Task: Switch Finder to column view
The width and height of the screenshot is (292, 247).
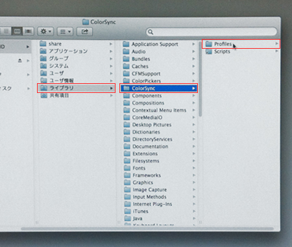Action: pyautogui.click(x=17, y=31)
